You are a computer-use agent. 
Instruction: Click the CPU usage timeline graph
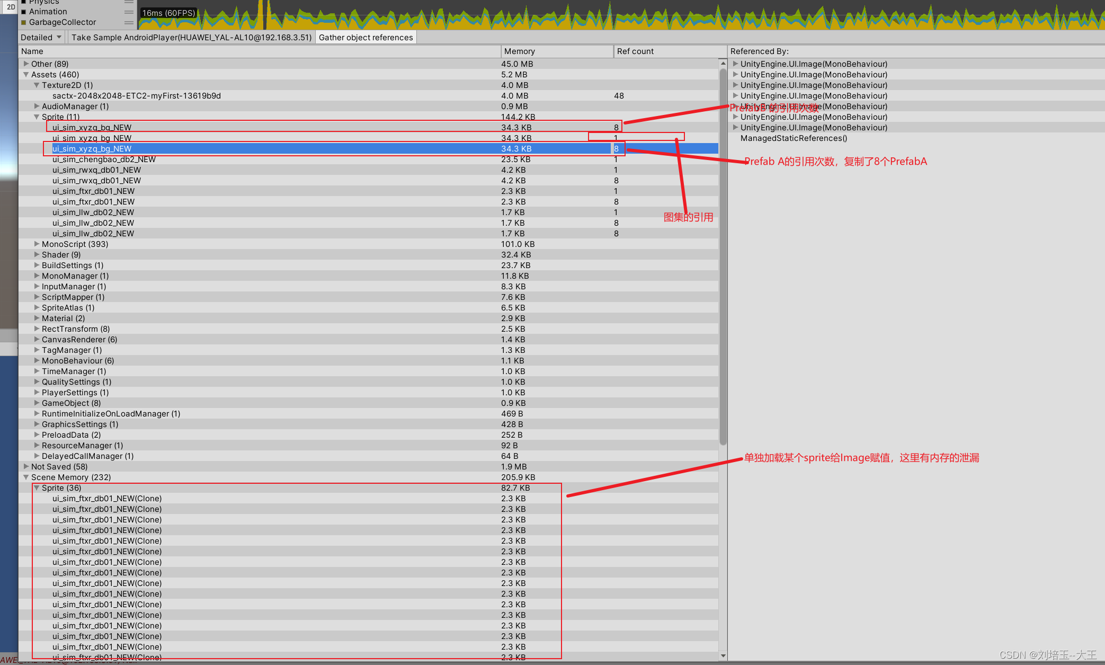pyautogui.click(x=621, y=15)
